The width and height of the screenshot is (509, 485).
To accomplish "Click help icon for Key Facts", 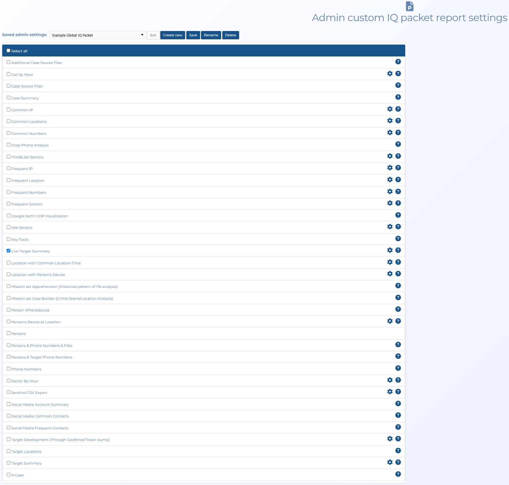I will (398, 239).
